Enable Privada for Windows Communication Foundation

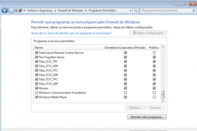tap(125, 93)
